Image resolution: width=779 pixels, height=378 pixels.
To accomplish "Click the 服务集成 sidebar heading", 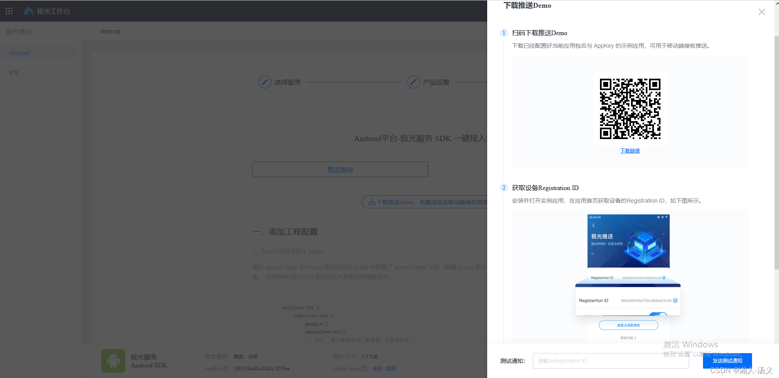I will (19, 31).
